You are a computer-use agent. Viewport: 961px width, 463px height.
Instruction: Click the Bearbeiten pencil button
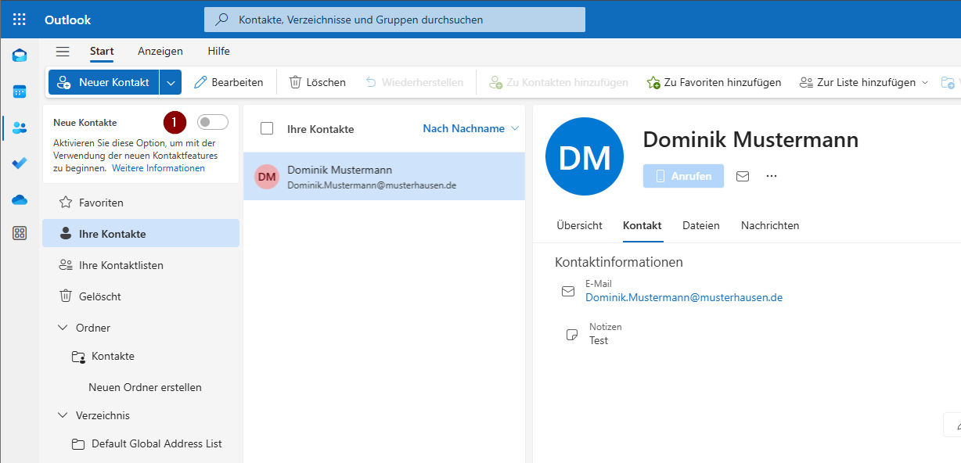tap(229, 82)
